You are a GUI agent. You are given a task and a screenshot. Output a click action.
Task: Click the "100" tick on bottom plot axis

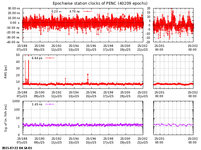click(17, 110)
